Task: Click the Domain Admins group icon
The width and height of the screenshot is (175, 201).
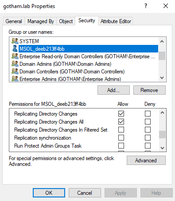Action: click(x=15, y=64)
